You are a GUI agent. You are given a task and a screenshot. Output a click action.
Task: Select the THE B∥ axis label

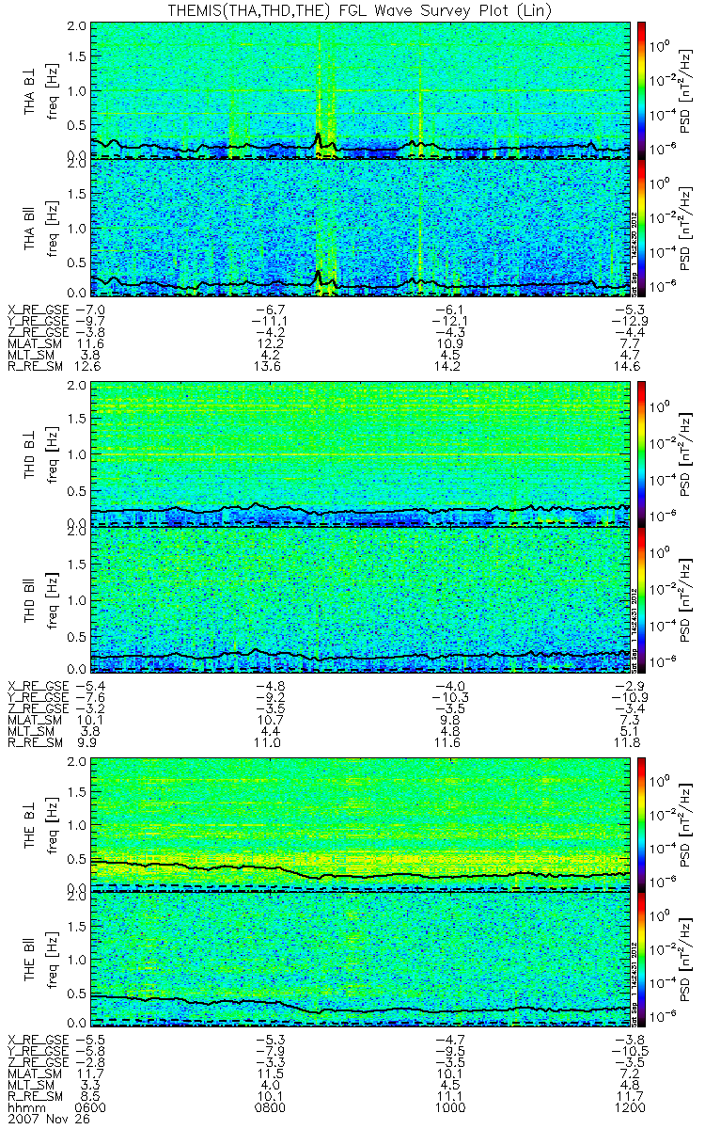click(x=31, y=960)
